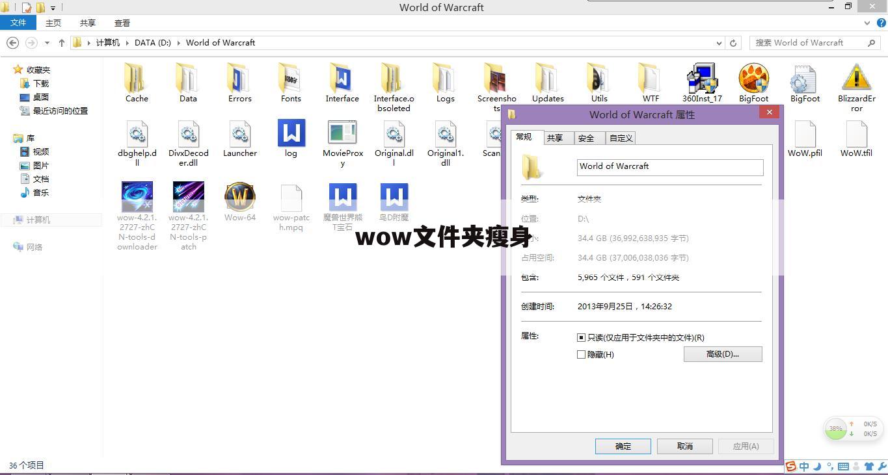Select the WoW.tfil file
Screen dimensions: 888x475
(857, 138)
